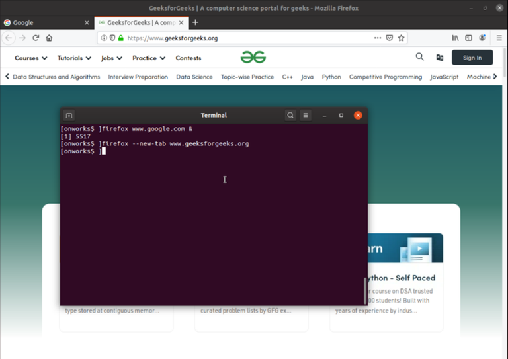Click the GeeksforGeeks logo
The width and height of the screenshot is (508, 359).
point(253,58)
